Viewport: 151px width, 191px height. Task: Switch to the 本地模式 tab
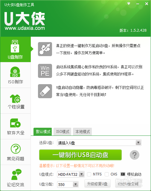point(83,132)
